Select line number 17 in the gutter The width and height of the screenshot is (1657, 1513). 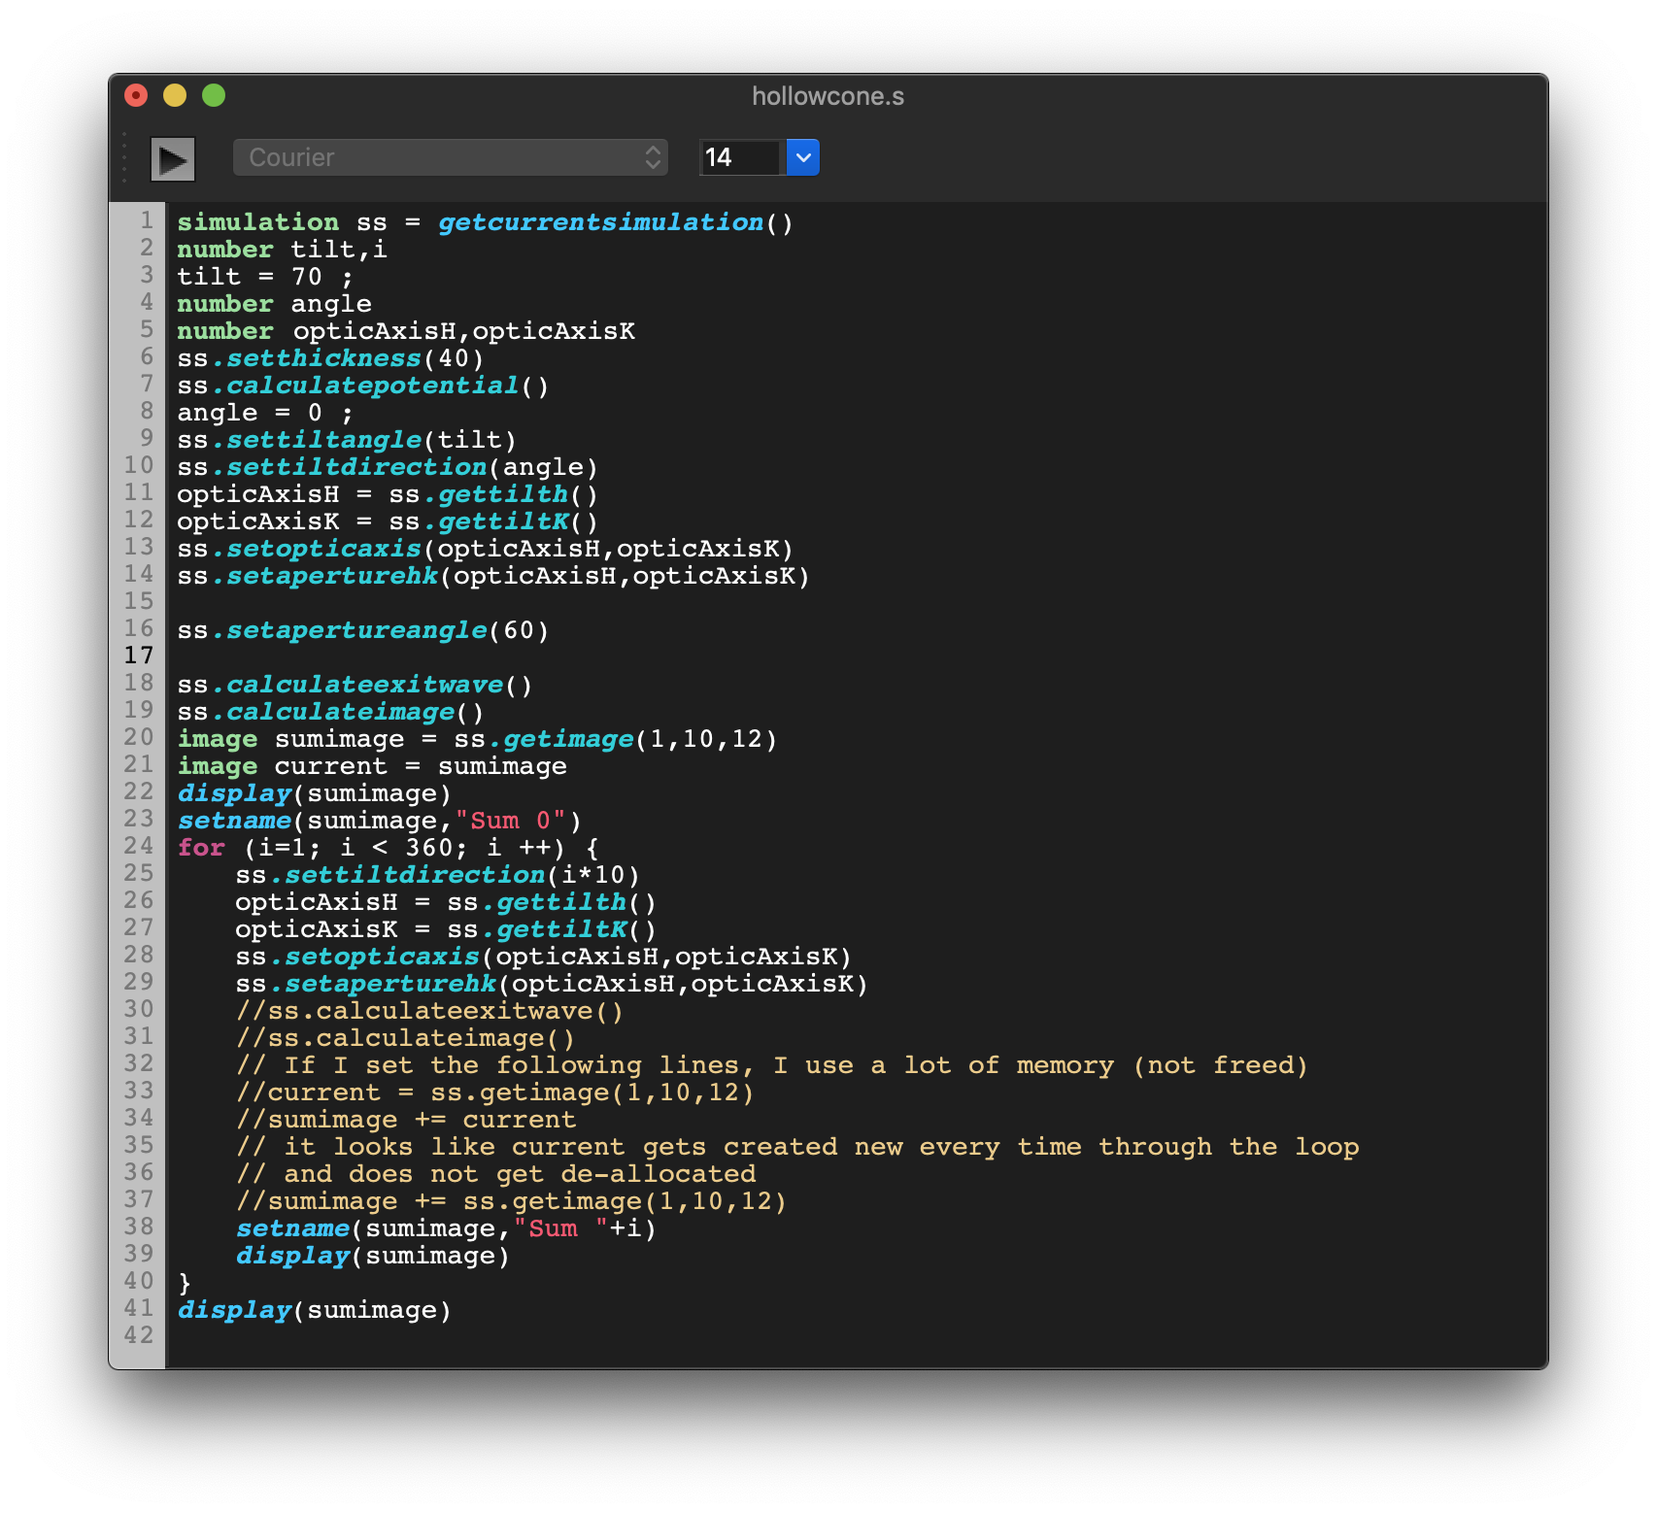(139, 656)
